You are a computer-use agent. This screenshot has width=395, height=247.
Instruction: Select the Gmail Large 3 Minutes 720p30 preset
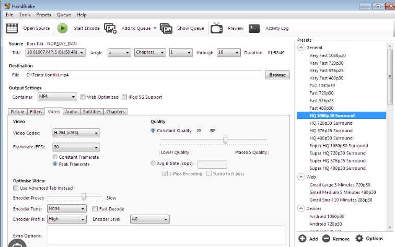click(340, 185)
